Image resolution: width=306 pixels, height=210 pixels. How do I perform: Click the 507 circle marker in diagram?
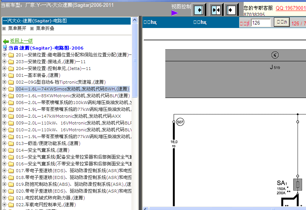pos(180,122)
